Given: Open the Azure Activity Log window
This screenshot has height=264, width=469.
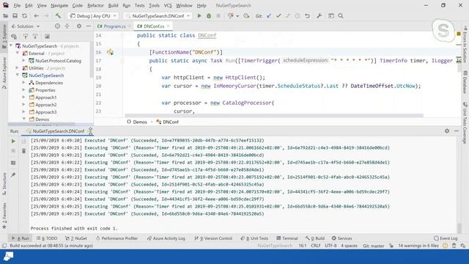Looking at the screenshot, I should click(x=166, y=238).
